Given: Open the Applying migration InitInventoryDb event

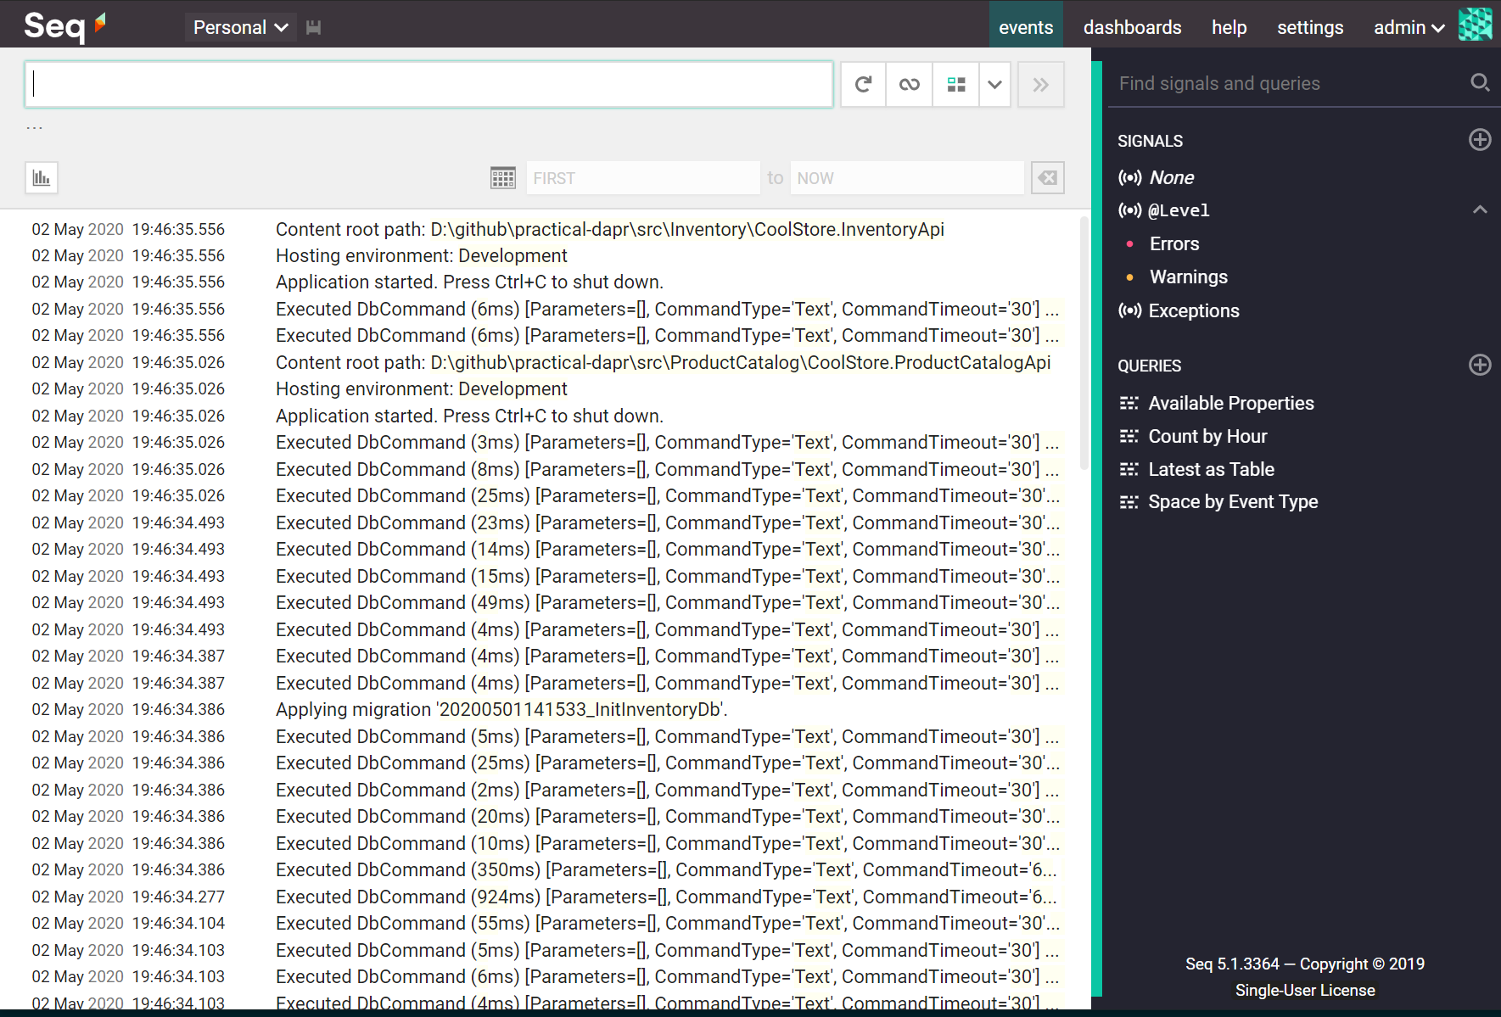Looking at the screenshot, I should click(501, 709).
